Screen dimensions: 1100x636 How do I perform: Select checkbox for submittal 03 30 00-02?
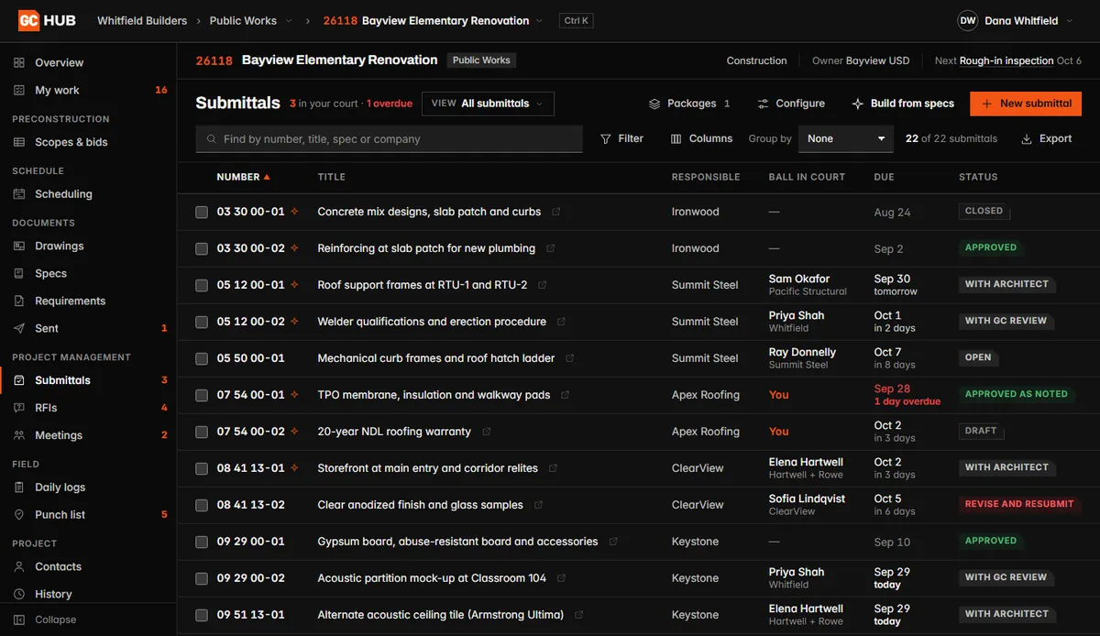tap(202, 248)
